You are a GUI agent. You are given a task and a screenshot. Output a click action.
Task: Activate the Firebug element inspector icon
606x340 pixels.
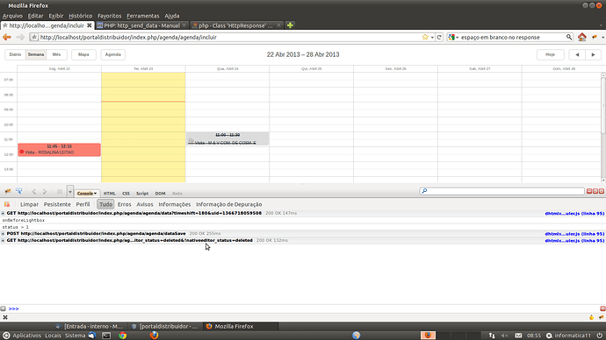19,192
